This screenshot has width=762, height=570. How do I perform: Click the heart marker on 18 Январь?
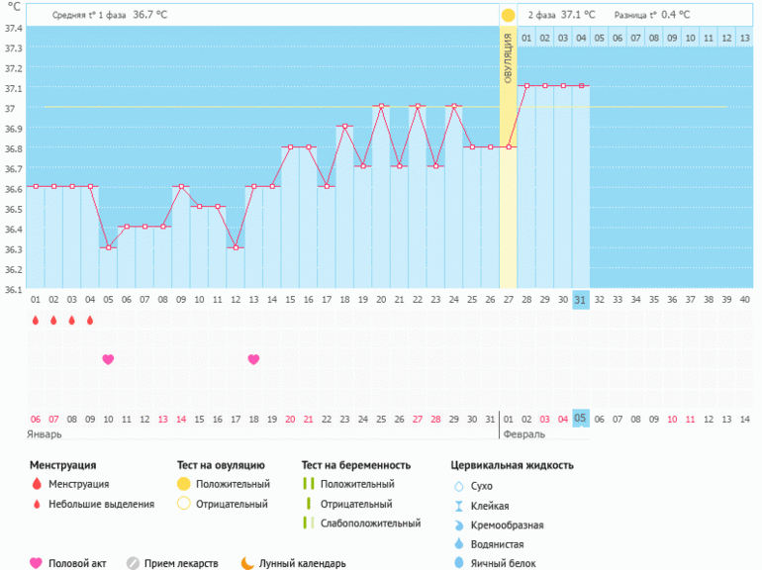(253, 359)
